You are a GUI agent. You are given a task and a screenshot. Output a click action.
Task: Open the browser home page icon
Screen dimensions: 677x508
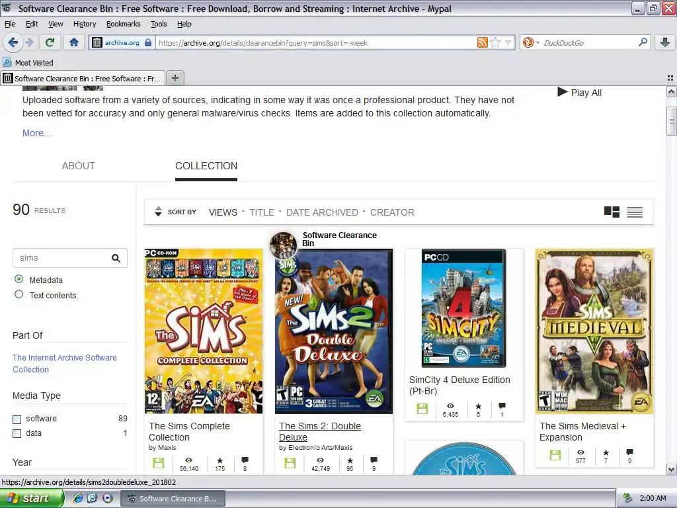point(74,42)
